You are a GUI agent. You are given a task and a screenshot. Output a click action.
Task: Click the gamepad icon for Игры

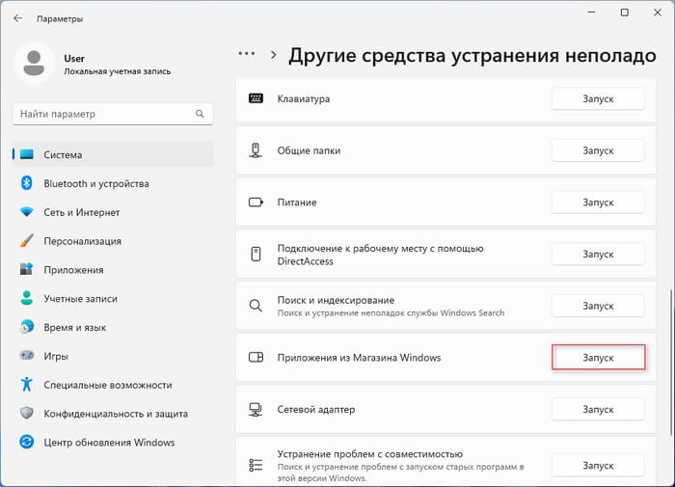tap(27, 356)
